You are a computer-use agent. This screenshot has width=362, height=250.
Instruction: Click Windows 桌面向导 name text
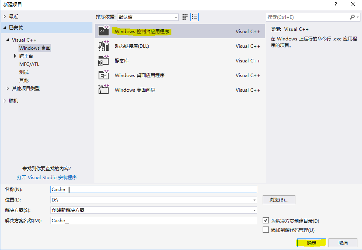pyautogui.click(x=135, y=90)
